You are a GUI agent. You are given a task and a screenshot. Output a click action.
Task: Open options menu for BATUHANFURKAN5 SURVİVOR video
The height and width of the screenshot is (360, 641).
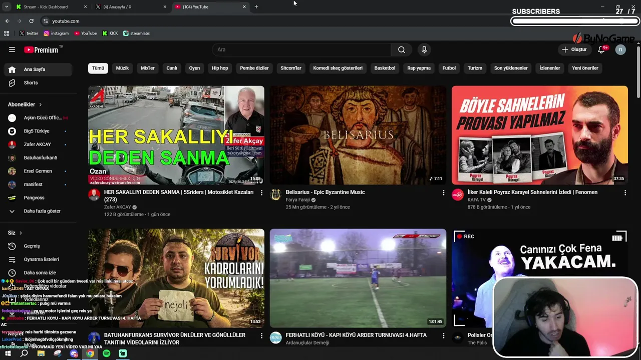(x=261, y=335)
